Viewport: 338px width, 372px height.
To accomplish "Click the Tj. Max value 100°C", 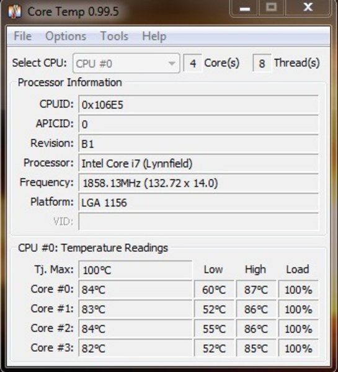I will coord(135,270).
